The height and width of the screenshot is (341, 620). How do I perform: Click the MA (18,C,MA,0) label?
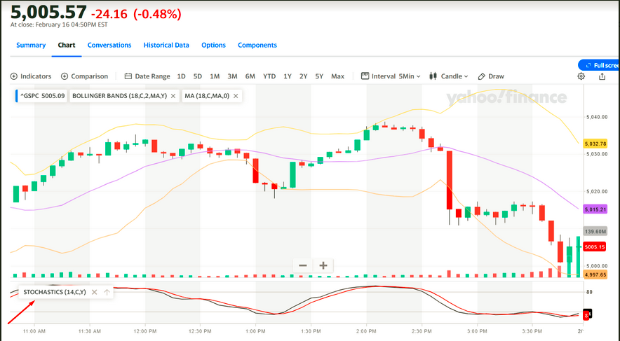pyautogui.click(x=207, y=96)
